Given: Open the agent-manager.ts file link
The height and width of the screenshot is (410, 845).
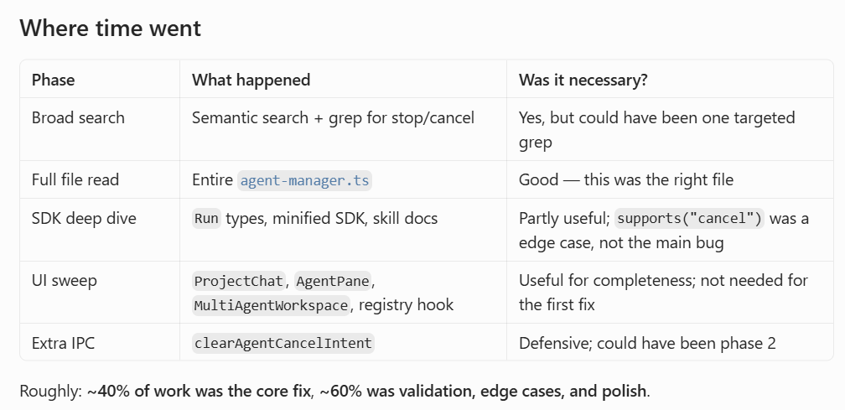Looking at the screenshot, I should click(304, 180).
